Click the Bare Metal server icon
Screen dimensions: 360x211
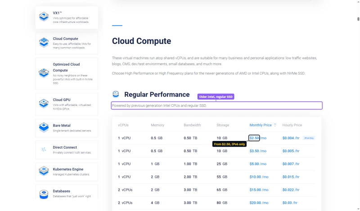click(44, 127)
